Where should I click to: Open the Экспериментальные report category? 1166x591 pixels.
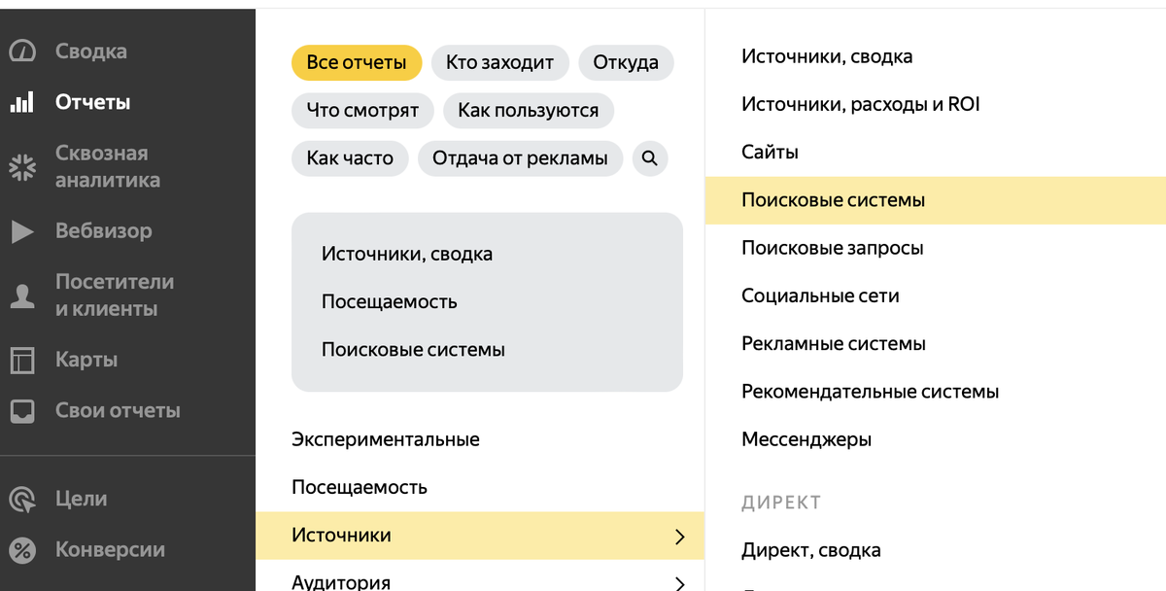386,439
